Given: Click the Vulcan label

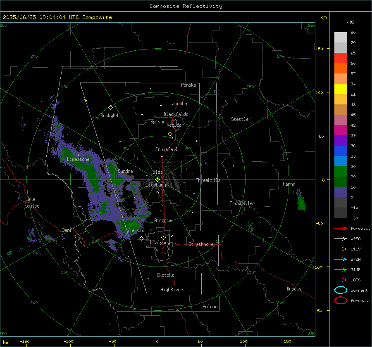Looking at the screenshot, I should point(210,307).
